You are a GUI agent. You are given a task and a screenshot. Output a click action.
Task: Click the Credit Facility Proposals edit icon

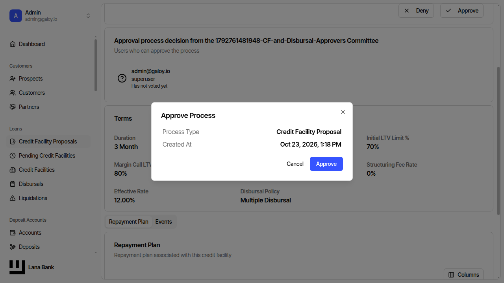tap(13, 141)
